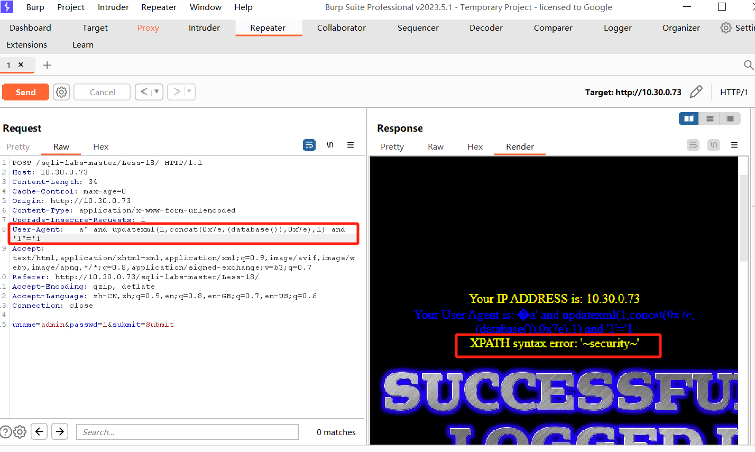Click the Referer header line
Image resolution: width=755 pixels, height=452 pixels.
(x=135, y=277)
